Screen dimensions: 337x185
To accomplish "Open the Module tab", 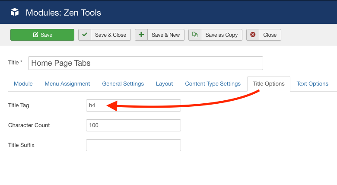I will 23,84.
